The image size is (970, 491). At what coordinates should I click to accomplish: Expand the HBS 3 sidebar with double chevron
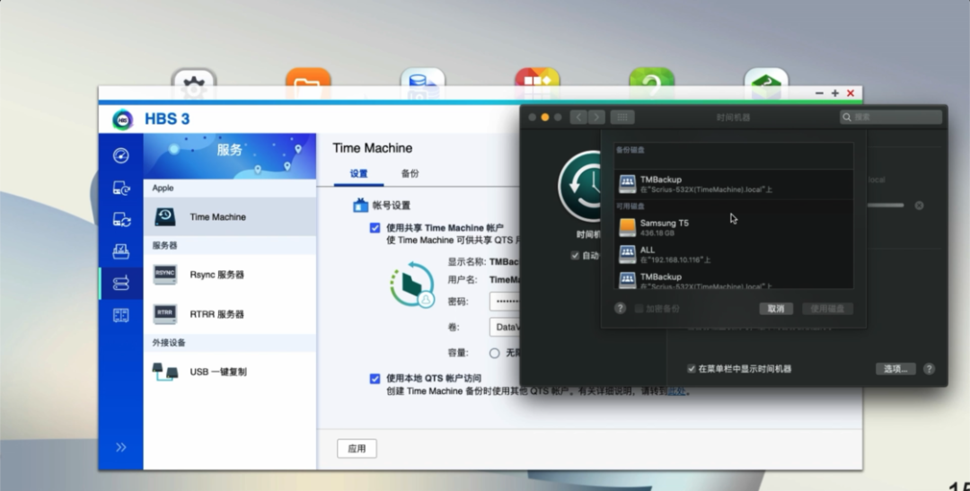pos(120,447)
